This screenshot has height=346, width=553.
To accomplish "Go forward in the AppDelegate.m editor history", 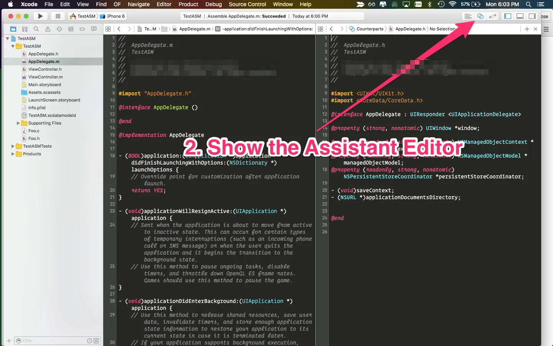I will coord(129,29).
